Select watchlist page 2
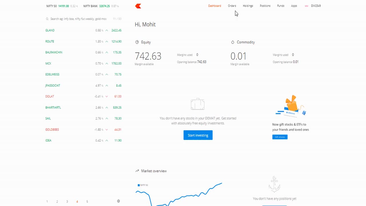366x206 pixels. pyautogui.click(x=57, y=201)
